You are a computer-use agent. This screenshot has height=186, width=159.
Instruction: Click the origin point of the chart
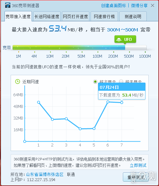click(x=25, y=141)
